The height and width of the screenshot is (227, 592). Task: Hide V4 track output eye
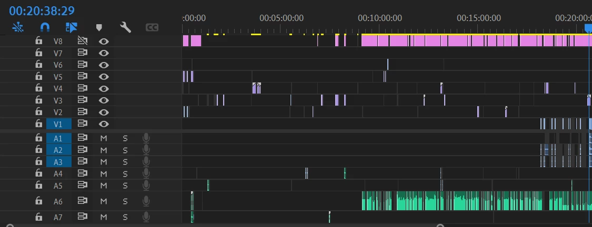click(104, 89)
